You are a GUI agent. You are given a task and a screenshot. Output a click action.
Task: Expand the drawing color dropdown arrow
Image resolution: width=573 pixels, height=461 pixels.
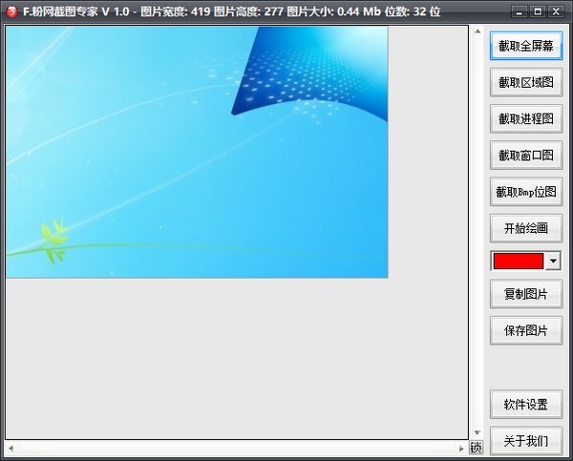(553, 261)
